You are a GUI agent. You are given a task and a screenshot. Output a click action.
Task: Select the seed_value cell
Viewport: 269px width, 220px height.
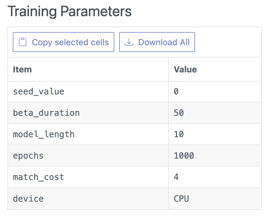(88, 92)
